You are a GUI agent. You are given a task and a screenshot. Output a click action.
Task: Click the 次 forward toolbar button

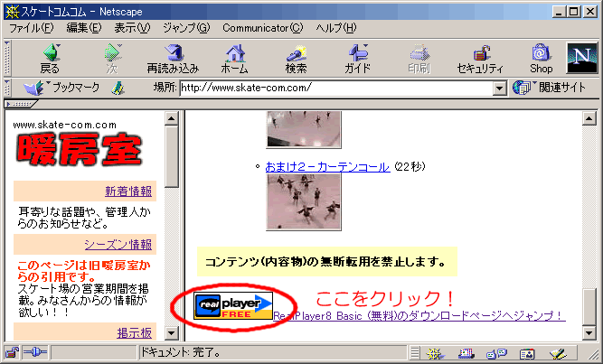(112, 59)
